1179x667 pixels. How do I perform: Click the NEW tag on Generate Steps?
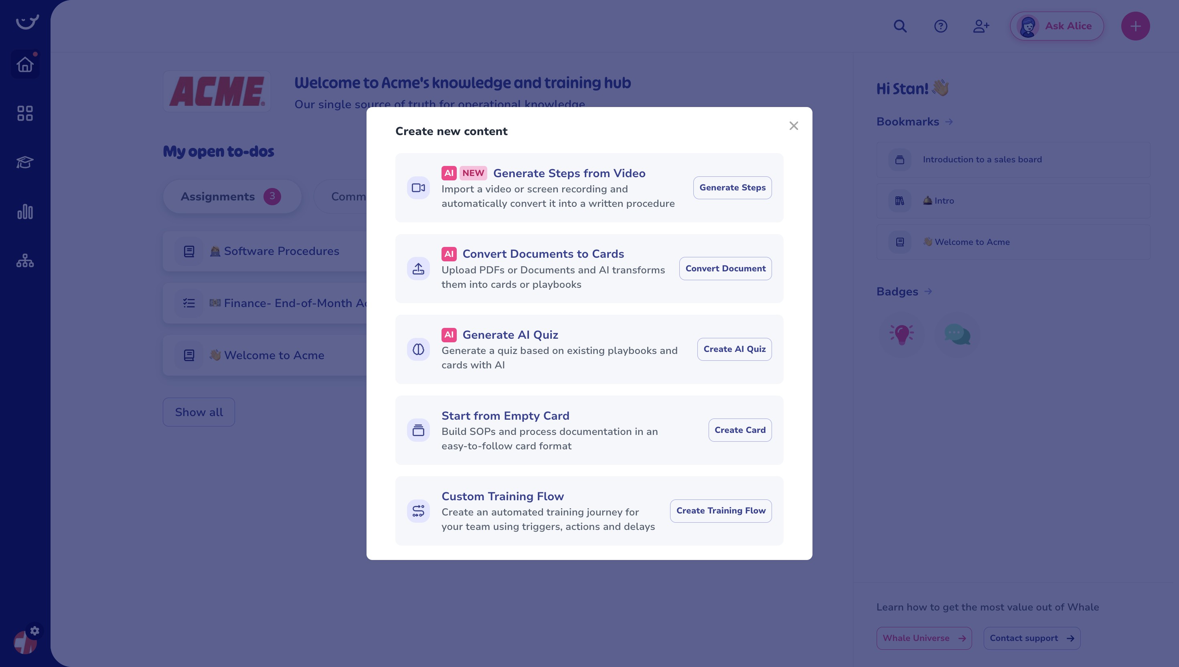473,173
